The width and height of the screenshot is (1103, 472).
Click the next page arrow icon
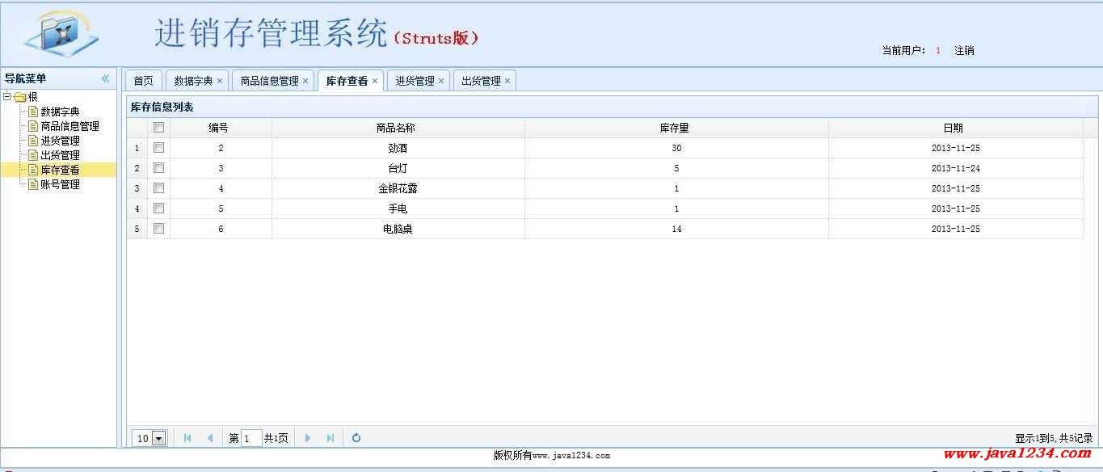pos(308,438)
